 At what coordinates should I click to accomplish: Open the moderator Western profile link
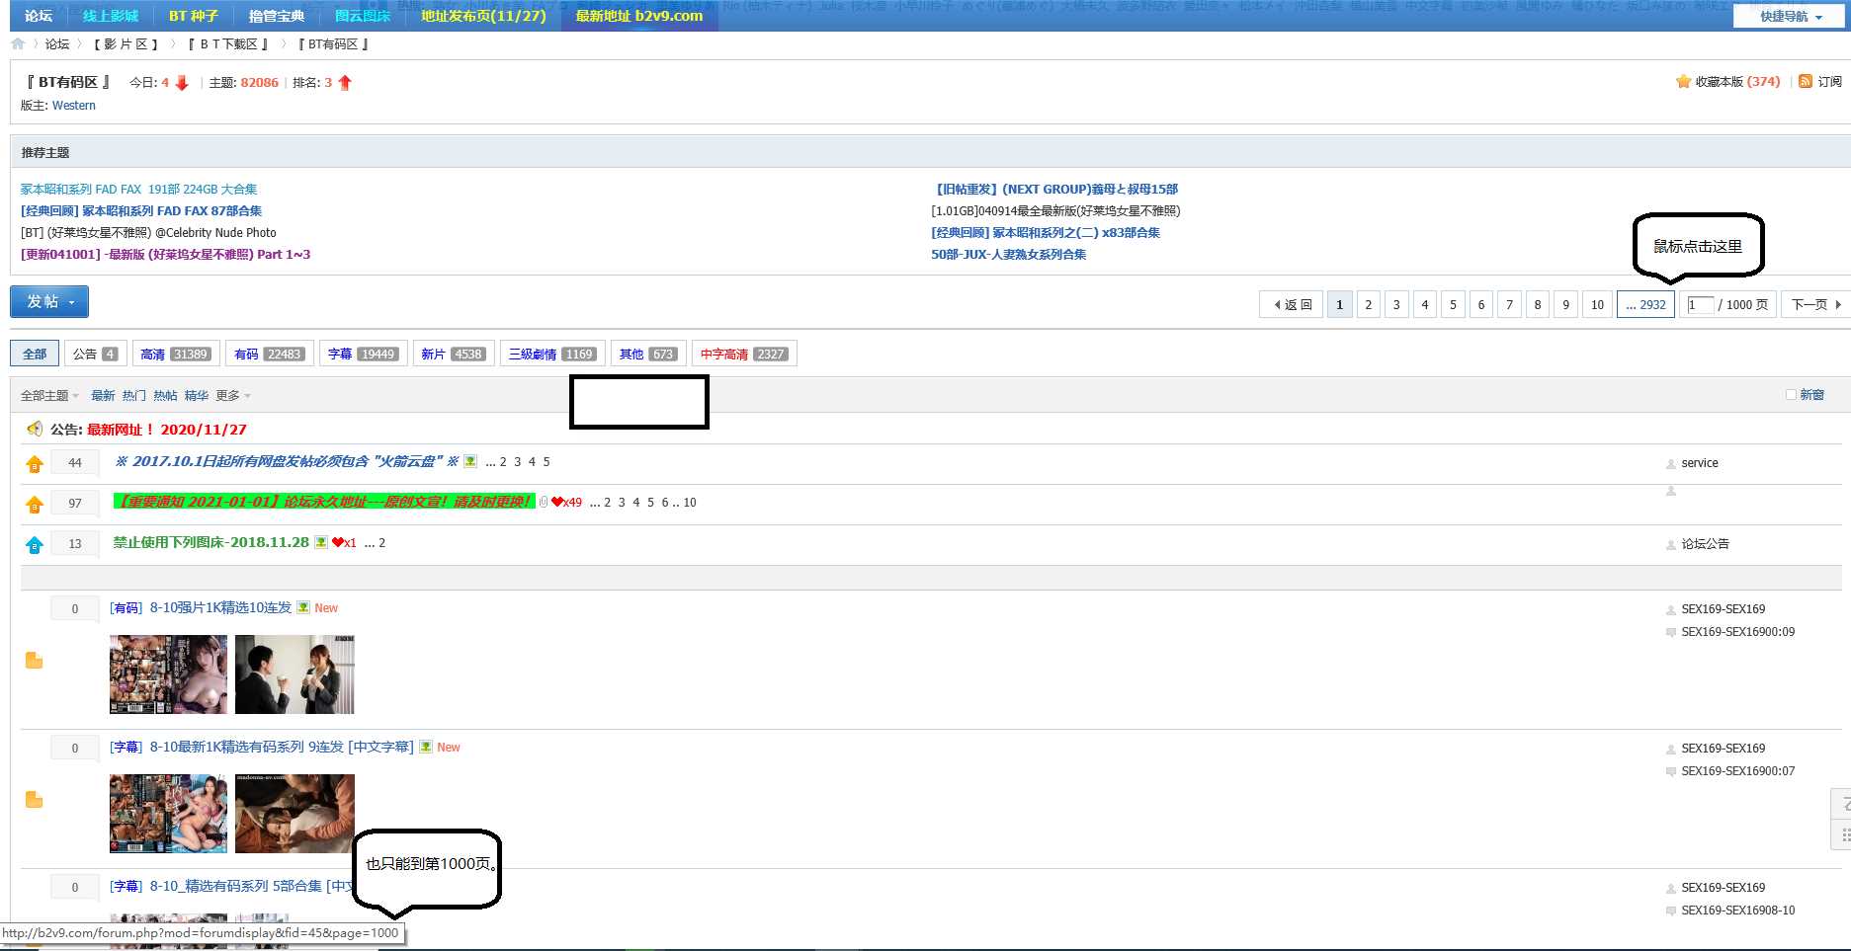74,106
